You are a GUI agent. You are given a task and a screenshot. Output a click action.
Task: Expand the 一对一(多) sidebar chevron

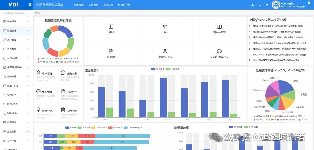[28, 58]
